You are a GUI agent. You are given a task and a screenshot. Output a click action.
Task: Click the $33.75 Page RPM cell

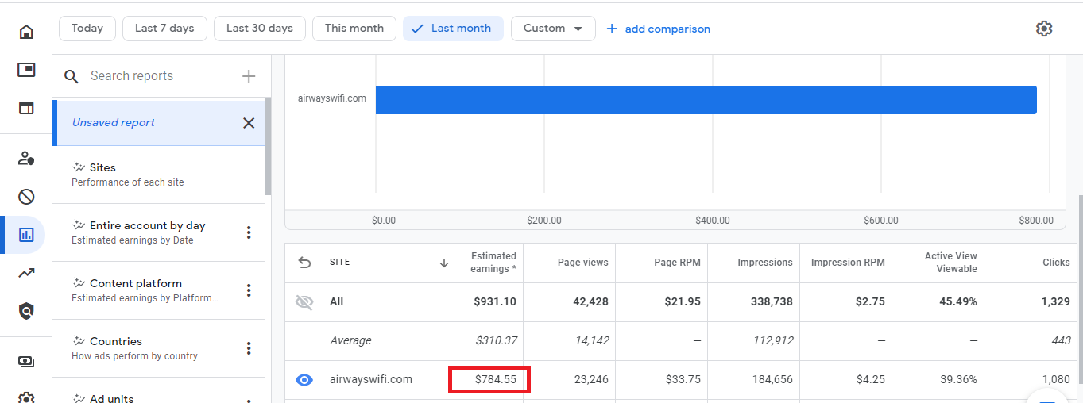pos(683,380)
